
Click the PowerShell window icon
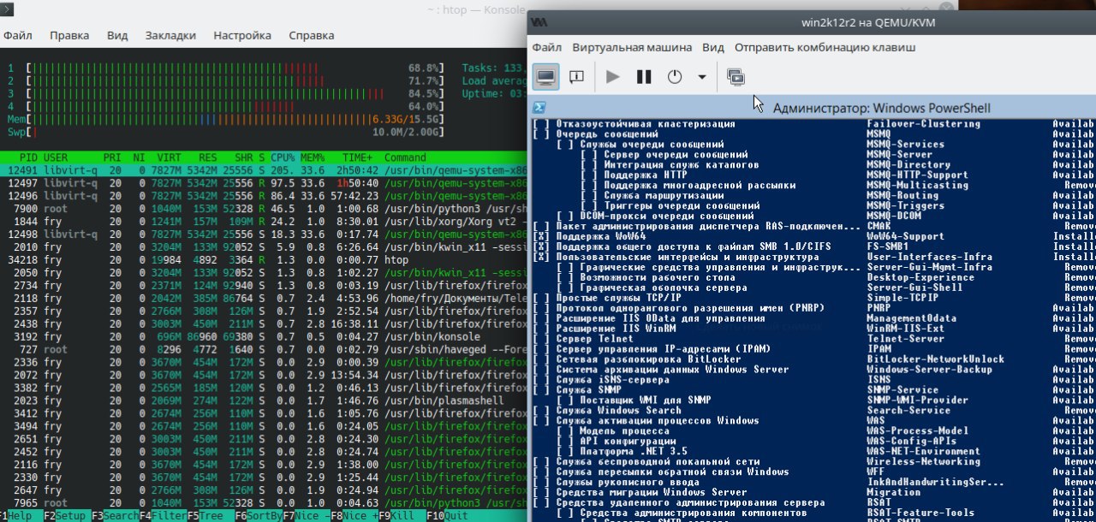pyautogui.click(x=539, y=107)
